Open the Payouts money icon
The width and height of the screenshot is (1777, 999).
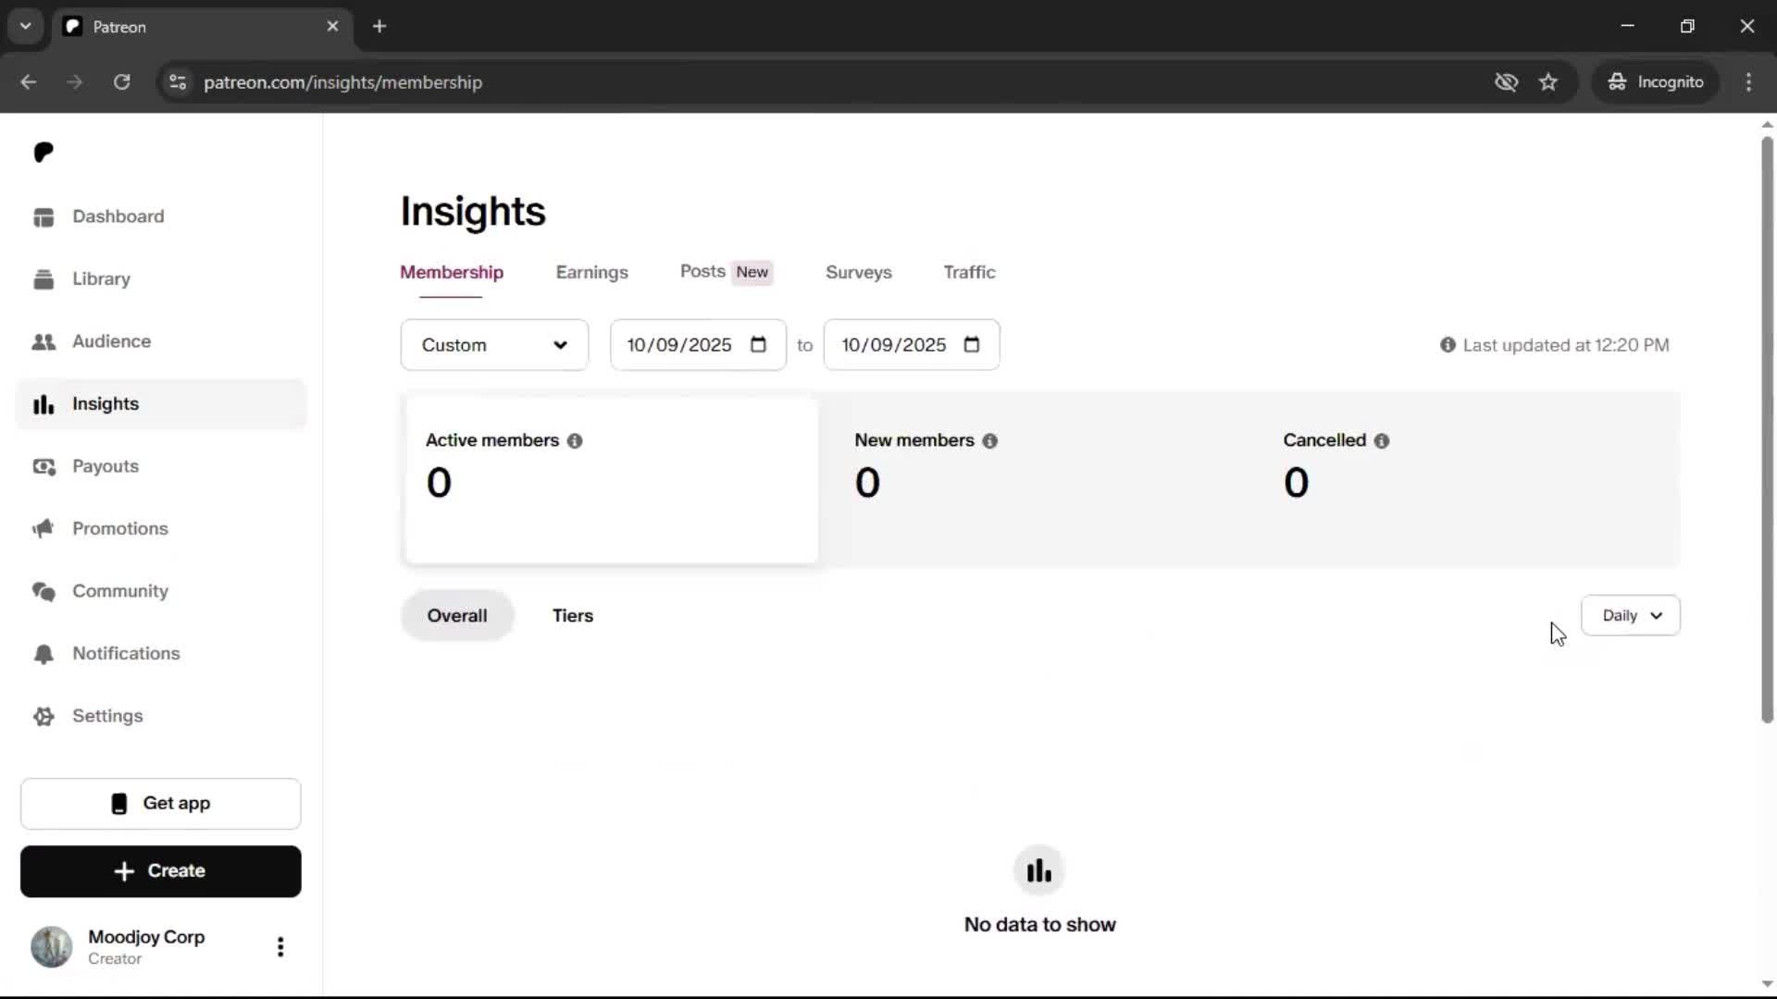[43, 466]
